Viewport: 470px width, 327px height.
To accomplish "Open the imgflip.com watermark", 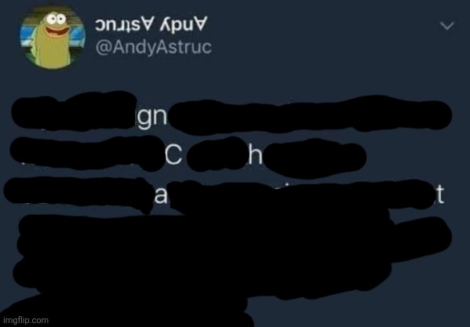I will (26, 321).
